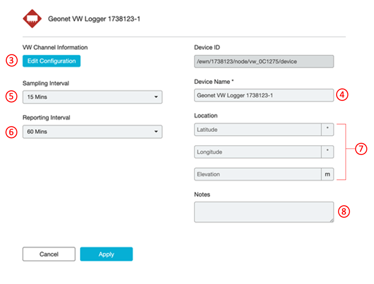Click the Device Name label
Image resolution: width=374 pixels, height=284 pixels.
click(214, 82)
